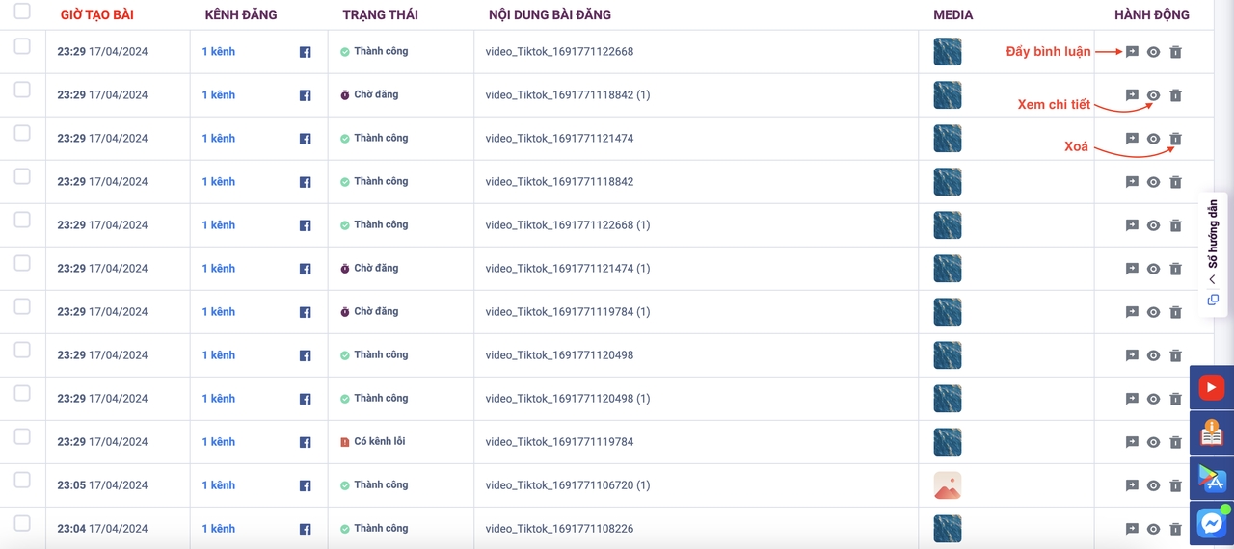Tick checkbox of 'Có kênh lỗi' row
The height and width of the screenshot is (549, 1234).
(x=22, y=436)
